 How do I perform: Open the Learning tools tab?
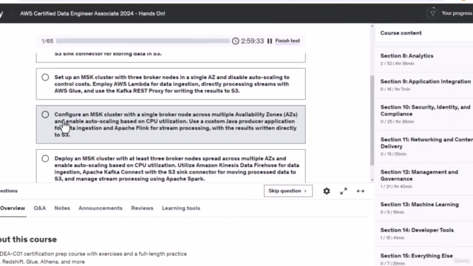(181, 208)
